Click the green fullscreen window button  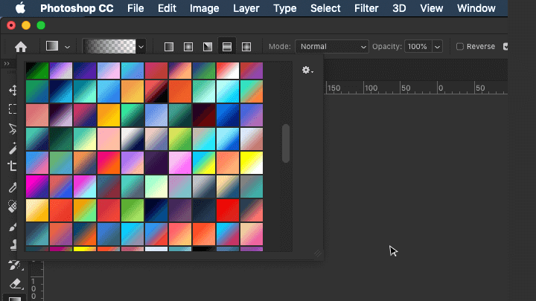tap(41, 25)
